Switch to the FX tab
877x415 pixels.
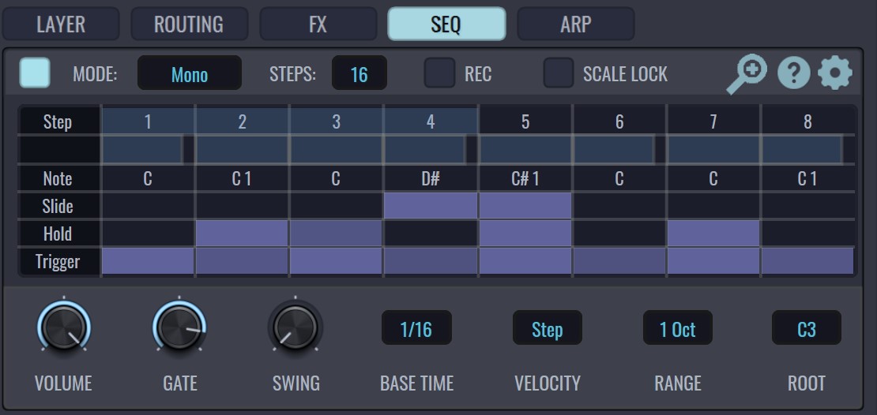[318, 24]
